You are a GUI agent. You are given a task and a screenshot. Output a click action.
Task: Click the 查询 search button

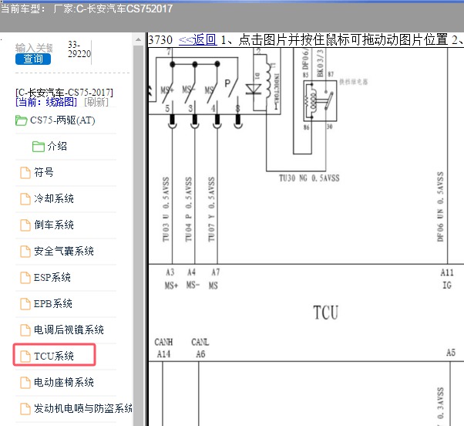pyautogui.click(x=33, y=59)
